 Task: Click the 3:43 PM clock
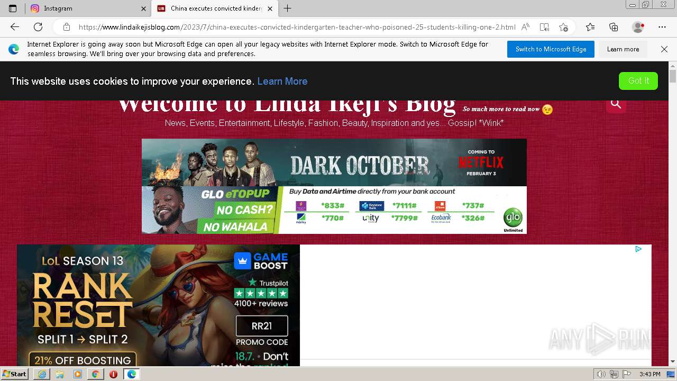click(649, 374)
